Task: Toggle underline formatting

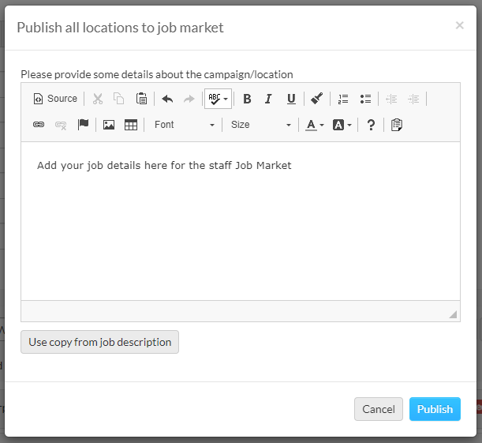Action: pyautogui.click(x=291, y=99)
